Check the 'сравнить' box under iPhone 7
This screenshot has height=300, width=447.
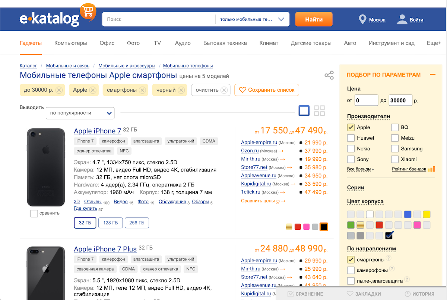(x=34, y=213)
